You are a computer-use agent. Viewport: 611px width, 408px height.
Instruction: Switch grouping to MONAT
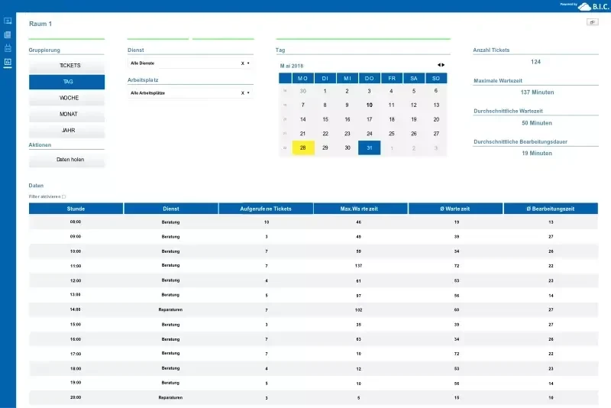(67, 115)
